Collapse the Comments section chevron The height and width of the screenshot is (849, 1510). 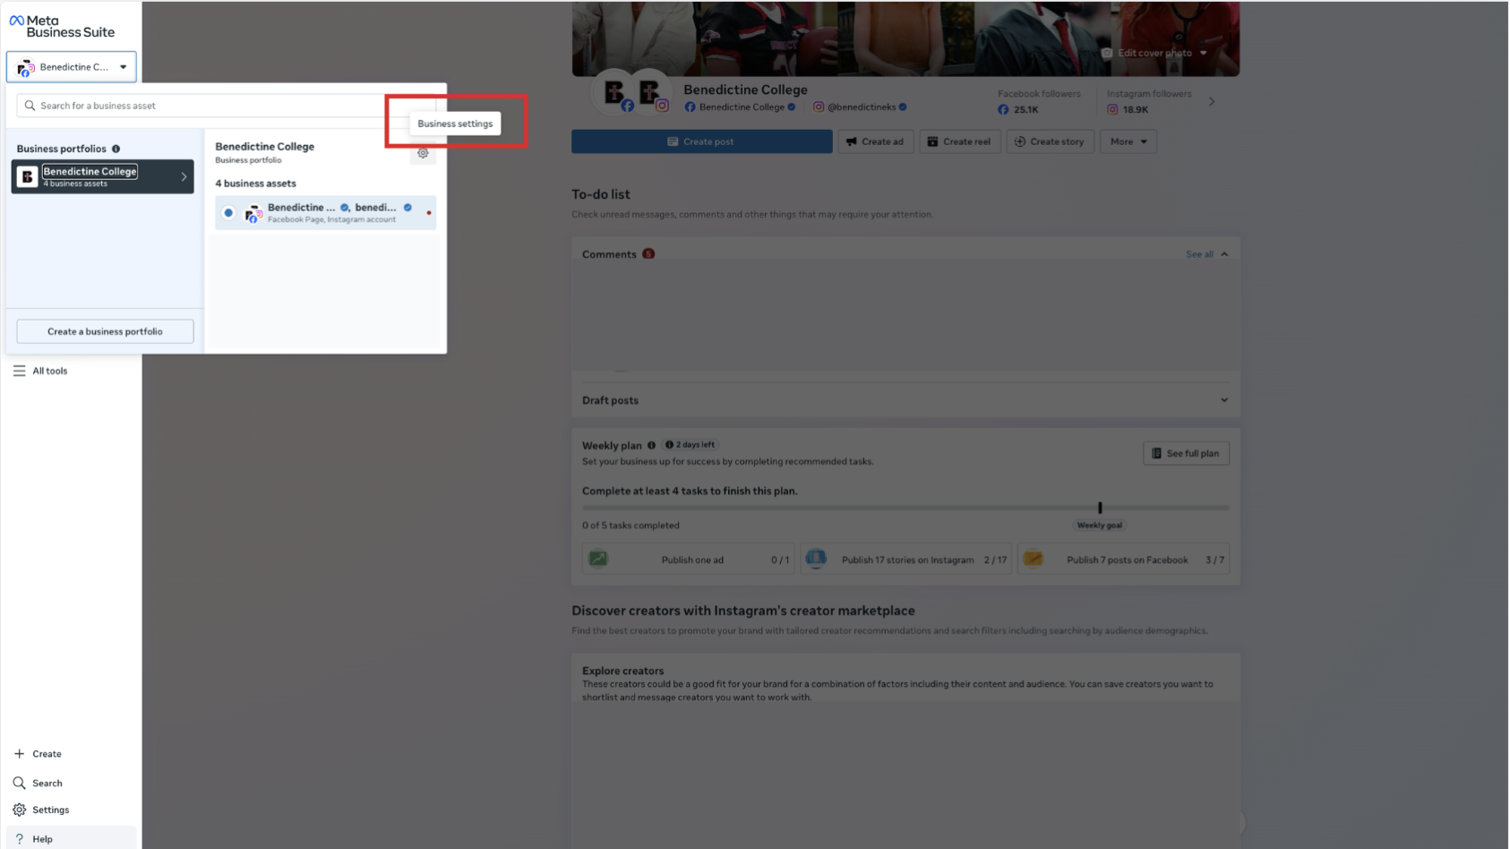[1224, 254]
